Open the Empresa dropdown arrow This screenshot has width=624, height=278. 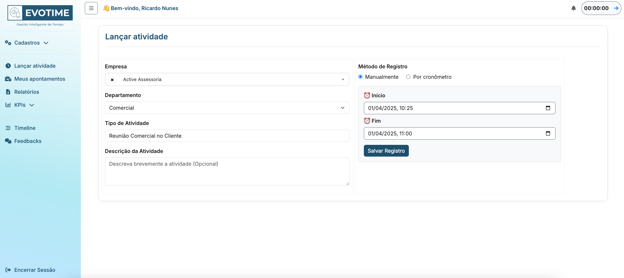point(343,79)
